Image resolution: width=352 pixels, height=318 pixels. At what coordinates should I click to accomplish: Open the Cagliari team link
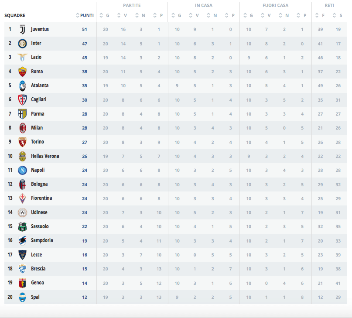[38, 99]
